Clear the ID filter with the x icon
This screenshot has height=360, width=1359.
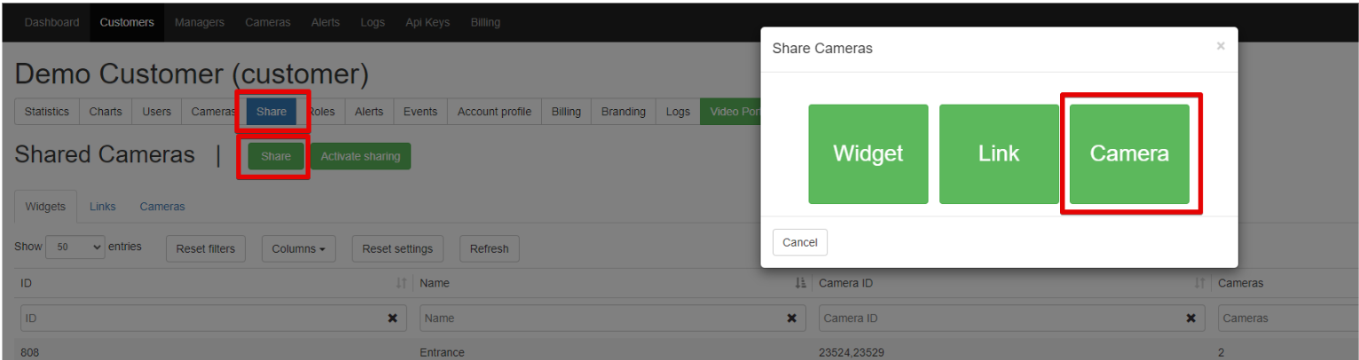click(392, 317)
